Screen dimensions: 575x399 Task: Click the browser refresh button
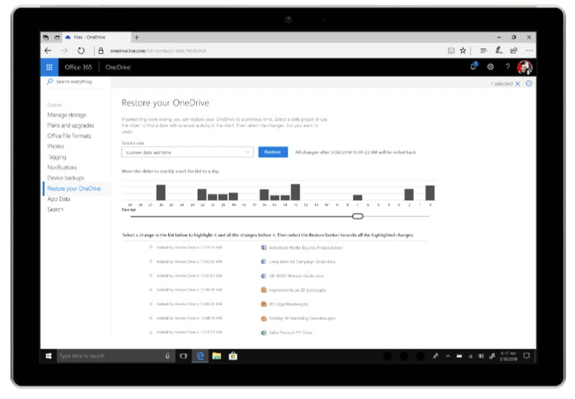click(81, 50)
